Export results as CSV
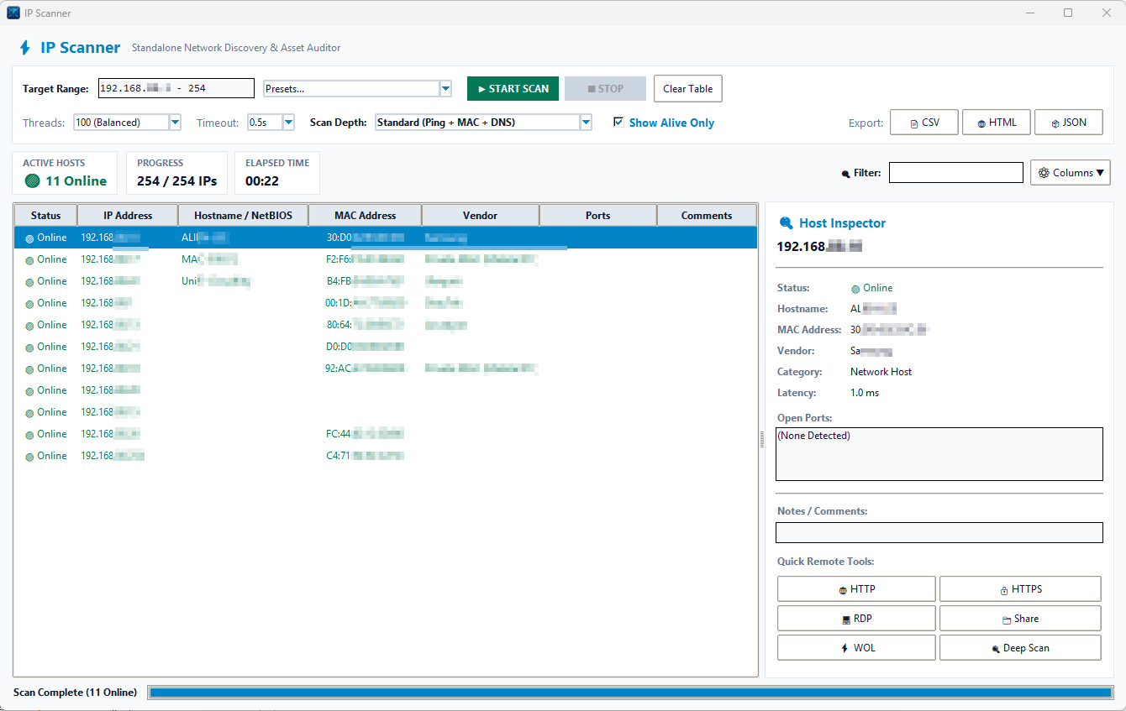 (924, 123)
